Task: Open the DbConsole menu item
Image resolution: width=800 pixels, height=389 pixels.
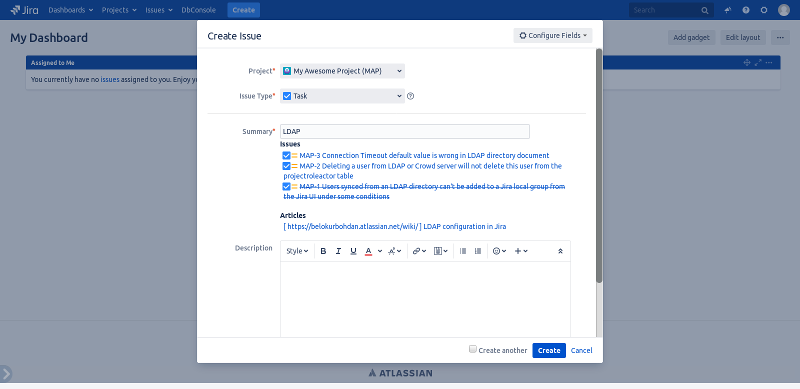Action: point(198,10)
